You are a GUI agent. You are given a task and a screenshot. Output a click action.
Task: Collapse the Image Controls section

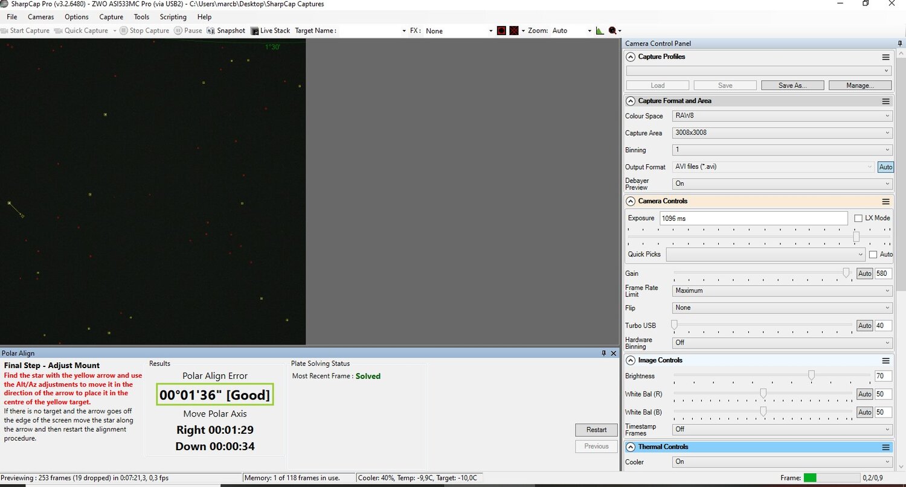(631, 361)
